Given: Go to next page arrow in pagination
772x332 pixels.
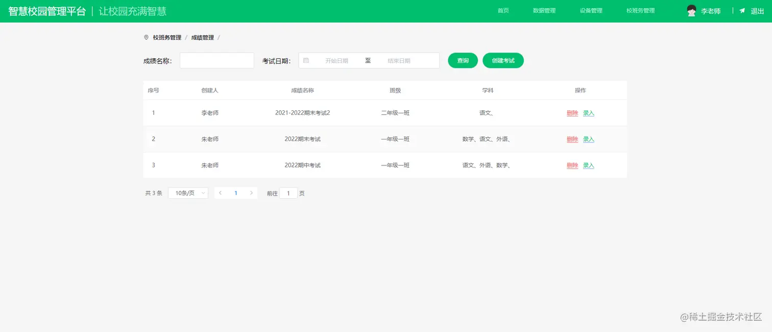Looking at the screenshot, I should 251,193.
